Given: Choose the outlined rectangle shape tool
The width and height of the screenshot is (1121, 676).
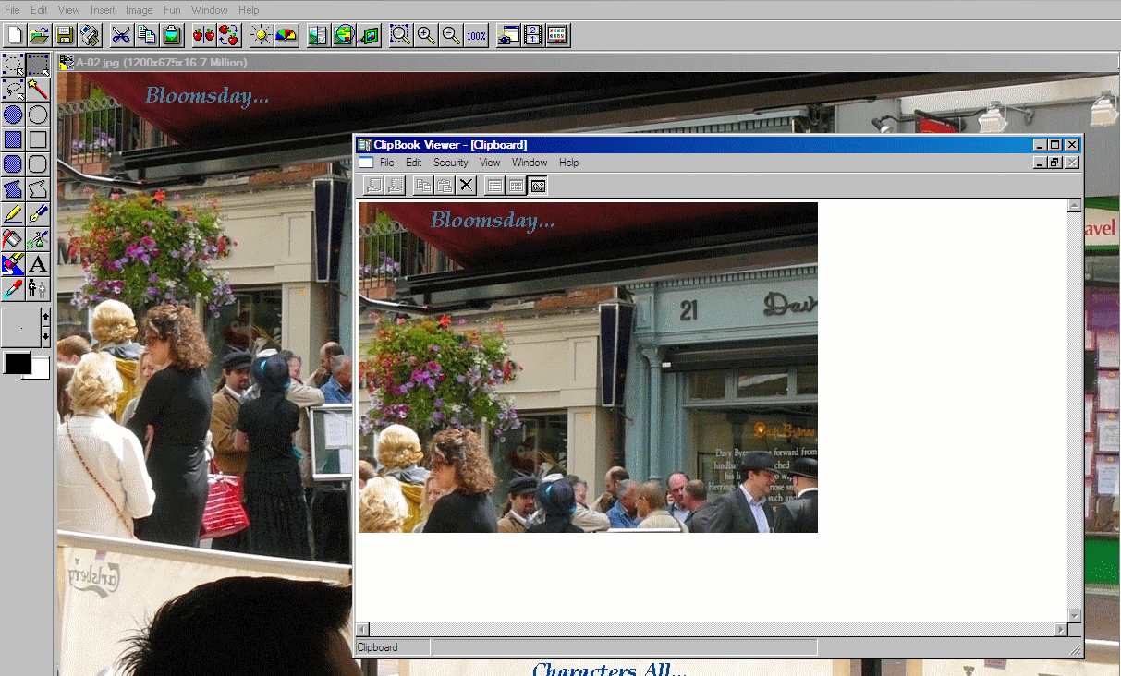Looking at the screenshot, I should coord(38,139).
